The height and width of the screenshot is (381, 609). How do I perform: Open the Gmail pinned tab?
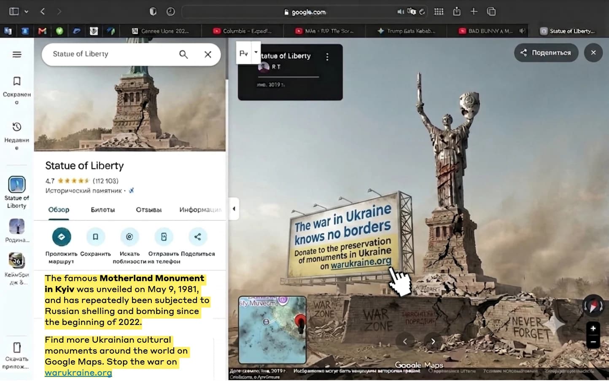coord(42,31)
